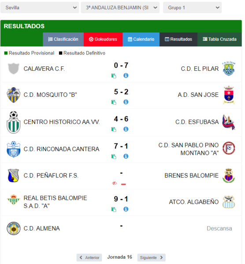Switch to the Clasificación tab
This screenshot has height=264, width=245.
tap(64, 40)
